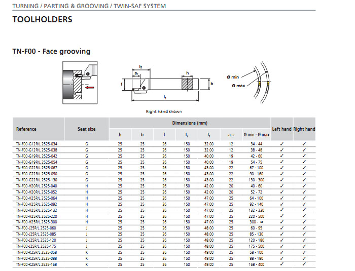Click Right hand checkmark for TN-F00-K25R/L 2525-168
Screen dimensions: 355x271
304,264
